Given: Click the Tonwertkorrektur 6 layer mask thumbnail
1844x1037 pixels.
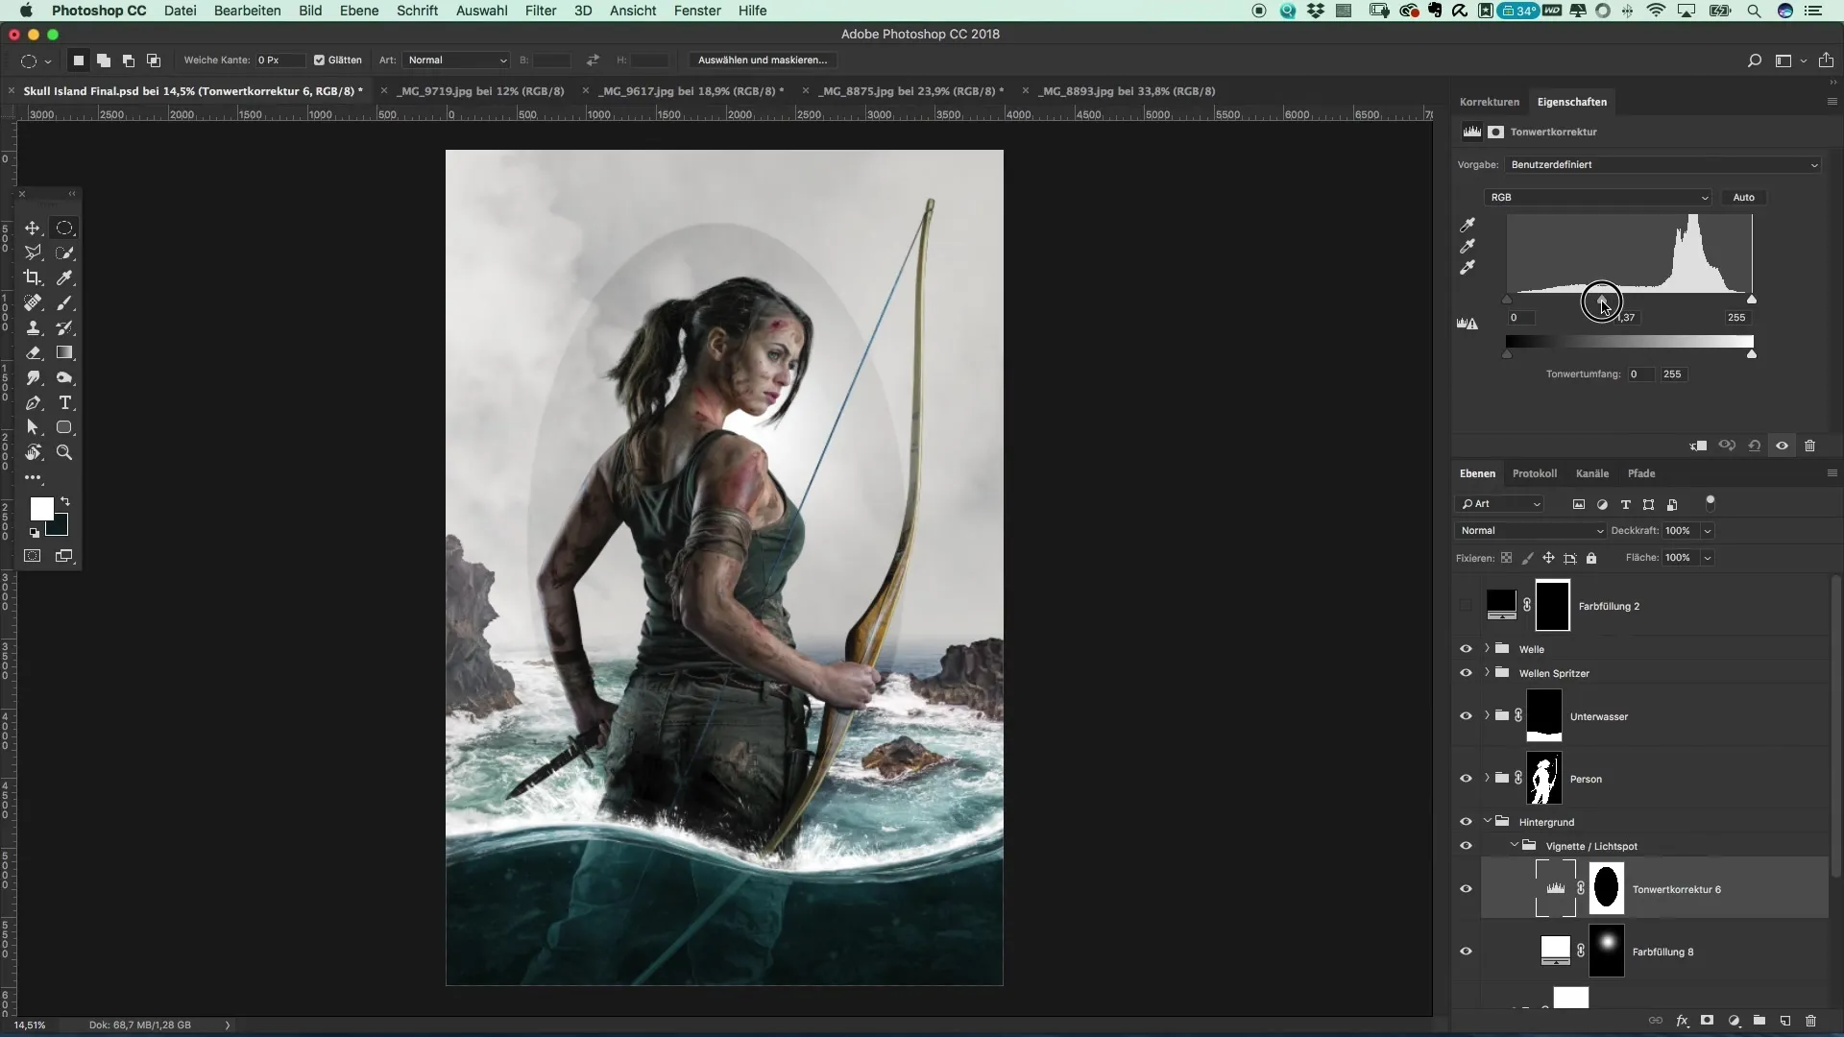Looking at the screenshot, I should pos(1607,889).
